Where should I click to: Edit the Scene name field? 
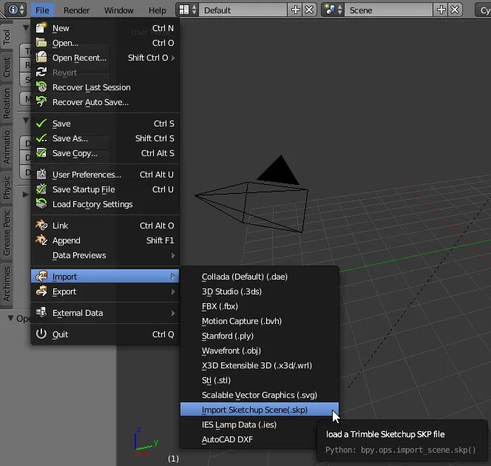tap(388, 10)
